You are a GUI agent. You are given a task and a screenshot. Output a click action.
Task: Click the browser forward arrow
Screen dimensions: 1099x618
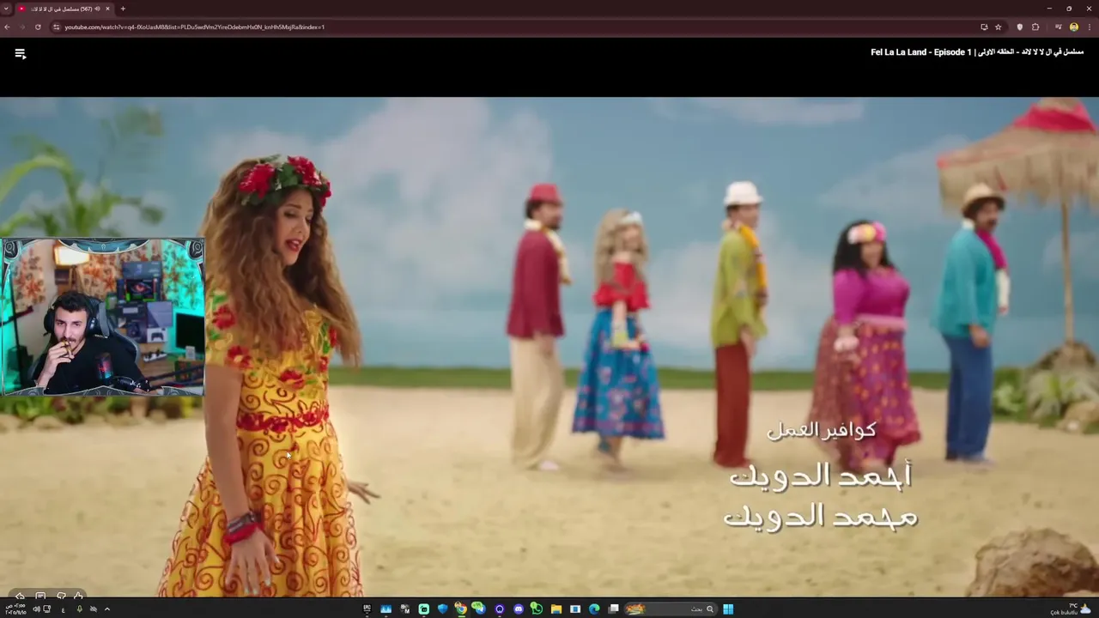point(22,27)
